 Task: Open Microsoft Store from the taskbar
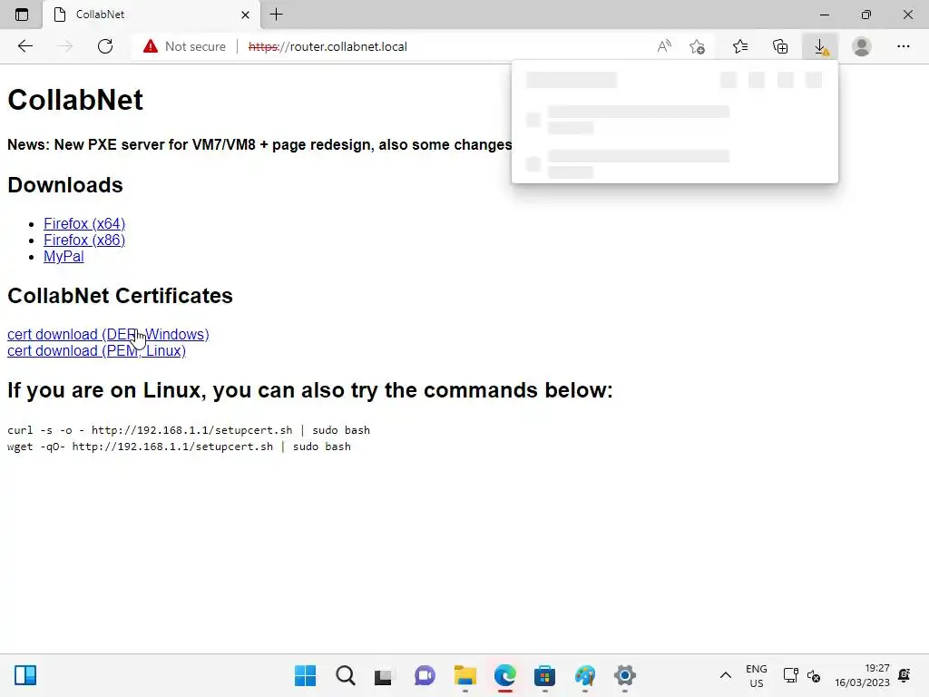coord(544,675)
